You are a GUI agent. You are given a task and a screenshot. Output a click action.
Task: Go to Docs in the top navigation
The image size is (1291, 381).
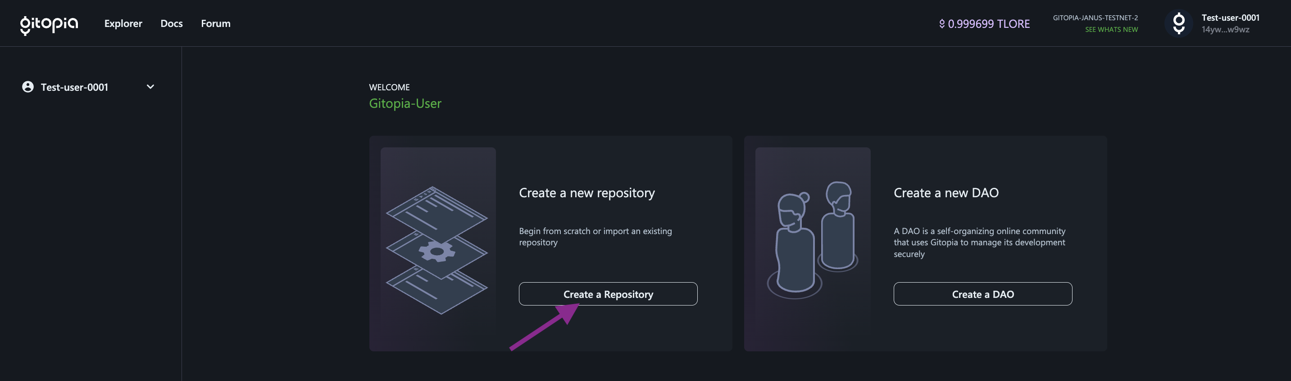(172, 23)
